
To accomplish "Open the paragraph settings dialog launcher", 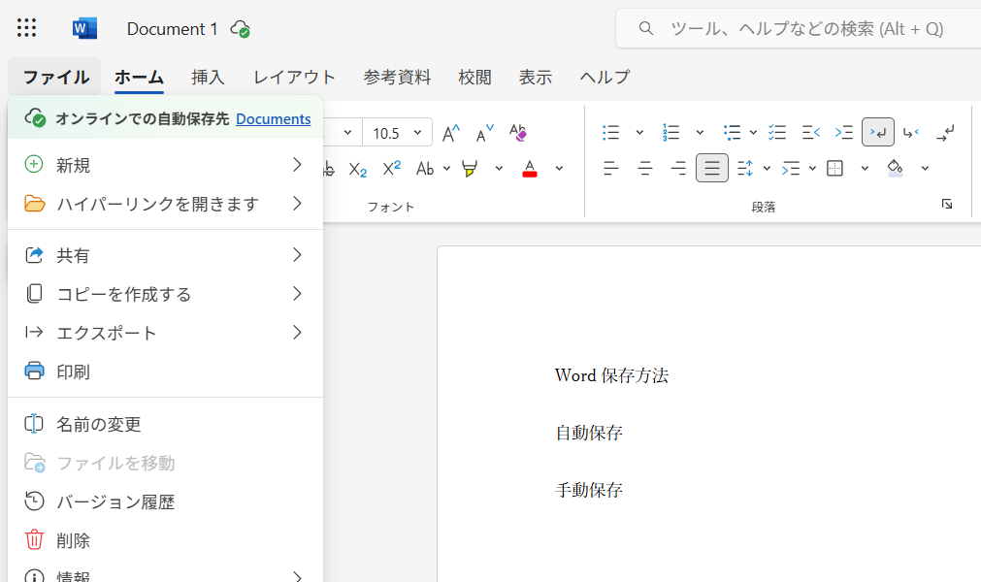I will coord(947,205).
